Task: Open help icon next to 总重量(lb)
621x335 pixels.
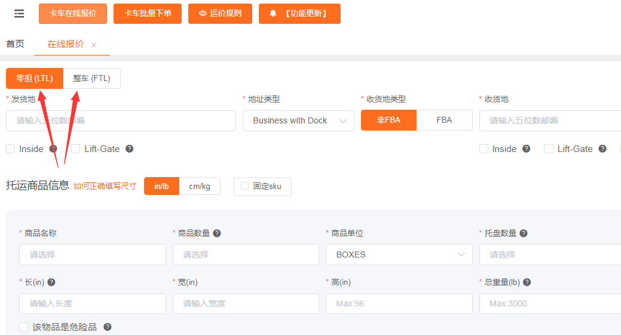Action: 527,283
